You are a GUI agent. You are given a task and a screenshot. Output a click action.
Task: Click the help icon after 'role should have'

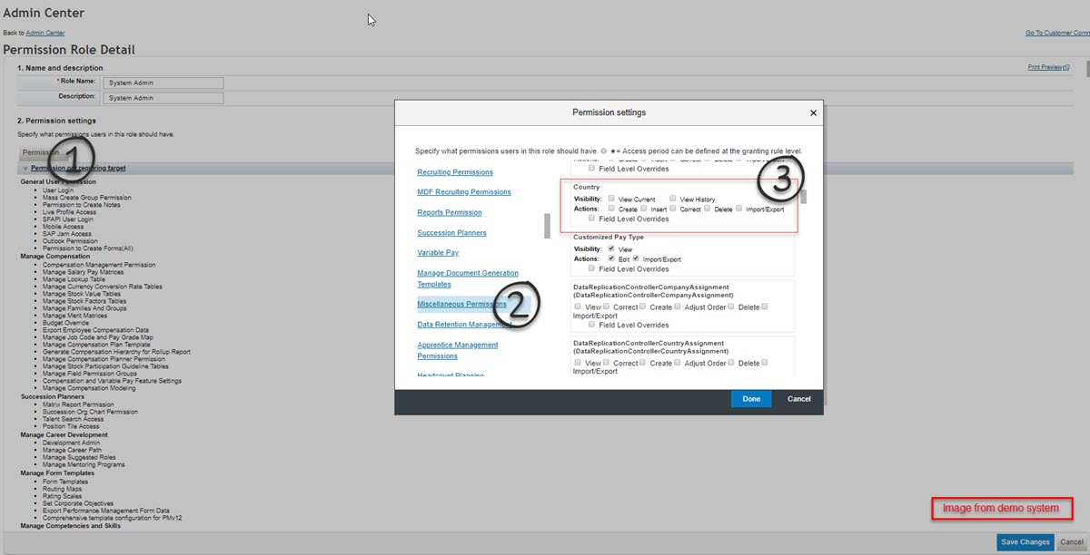coord(603,151)
